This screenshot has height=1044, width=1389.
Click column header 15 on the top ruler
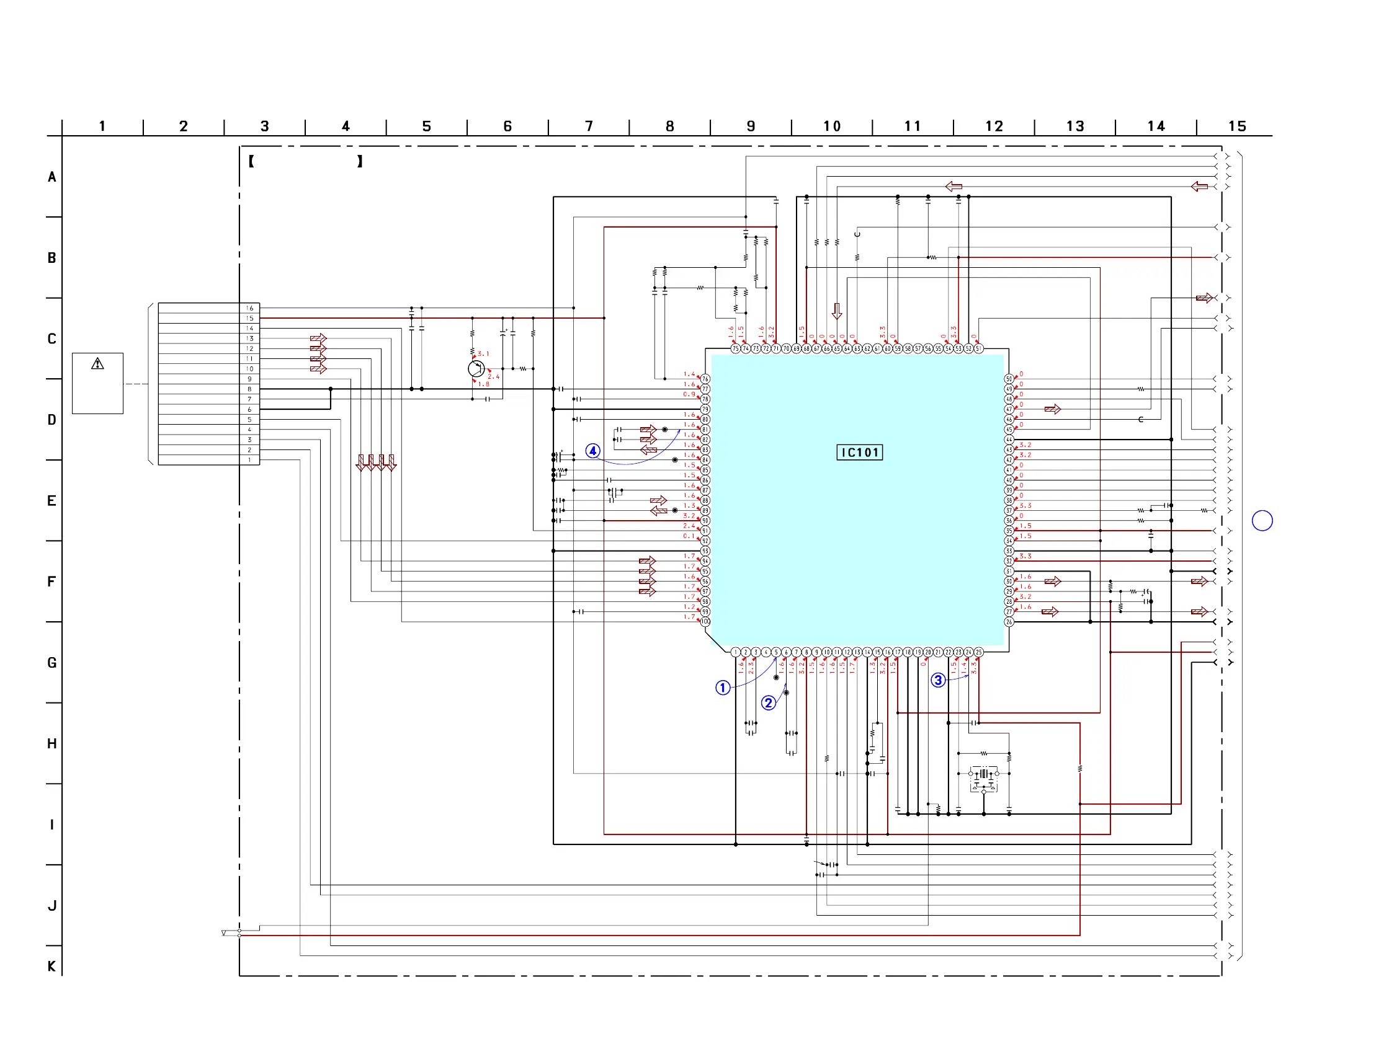(x=1236, y=126)
